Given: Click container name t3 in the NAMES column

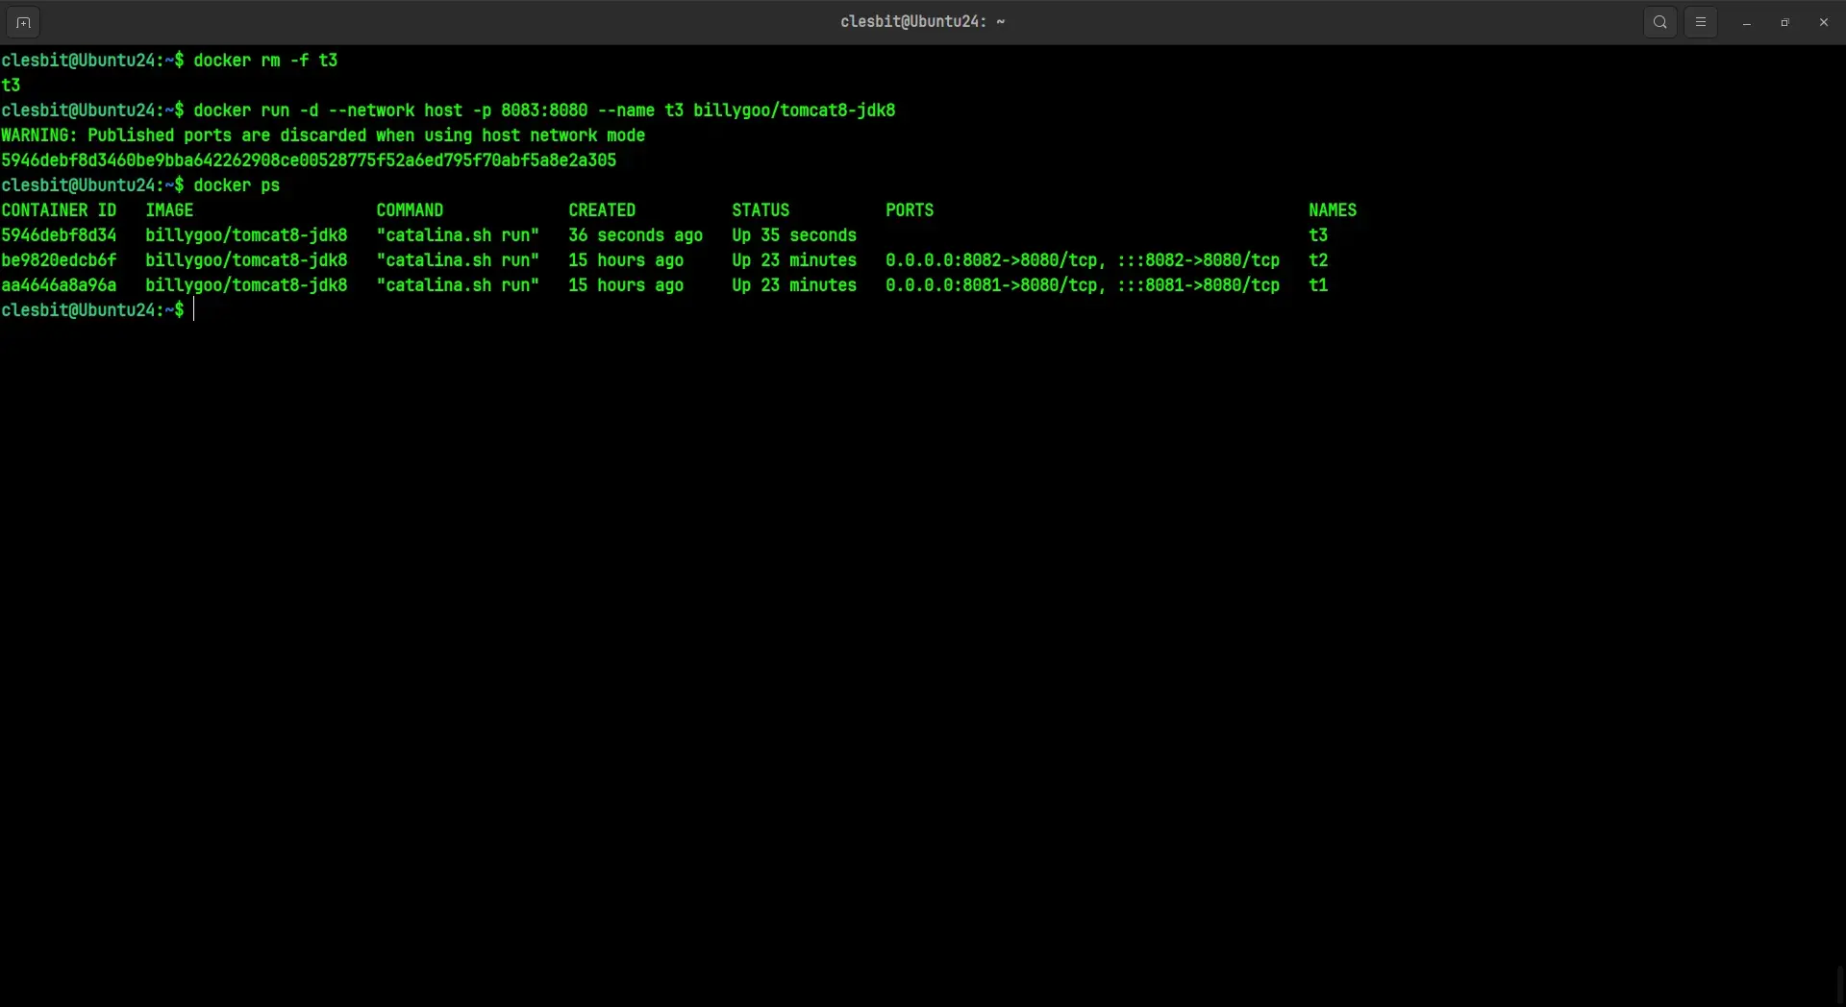Looking at the screenshot, I should click(x=1318, y=235).
